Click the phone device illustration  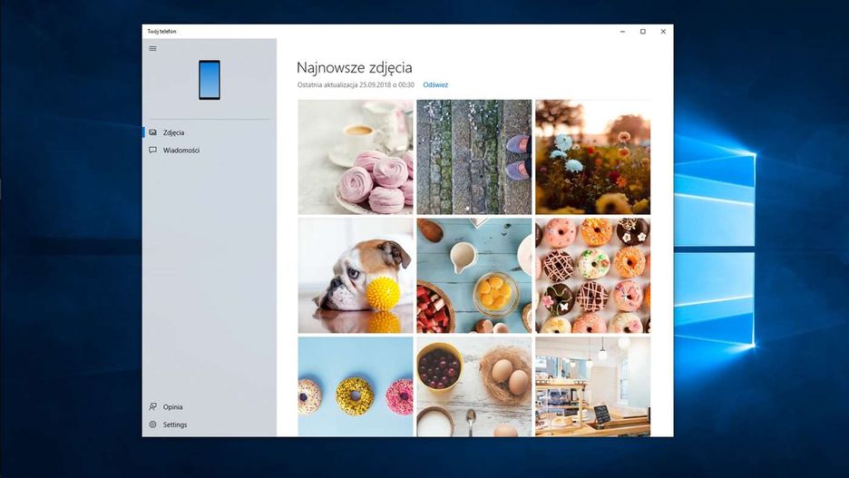(210, 80)
